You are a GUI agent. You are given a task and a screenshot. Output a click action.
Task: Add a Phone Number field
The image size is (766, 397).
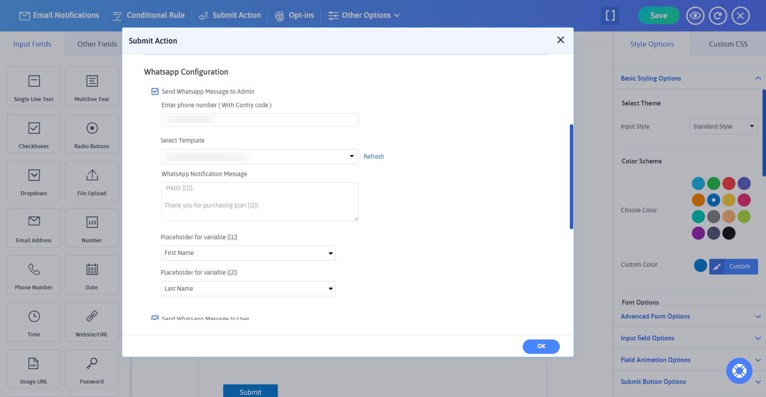point(34,275)
